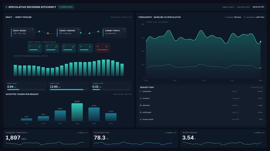Screen dimensions: 270x151
Task: Click the leftmost histogram bar in Accepted Tokens Per Request
Action: pyautogui.click(x=27, y=120)
